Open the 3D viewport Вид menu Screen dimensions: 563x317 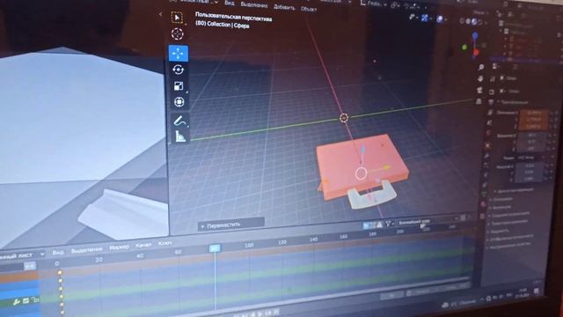[230, 3]
